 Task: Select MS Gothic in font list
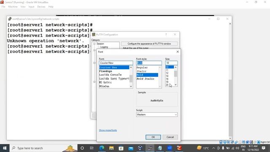[x=114, y=82]
